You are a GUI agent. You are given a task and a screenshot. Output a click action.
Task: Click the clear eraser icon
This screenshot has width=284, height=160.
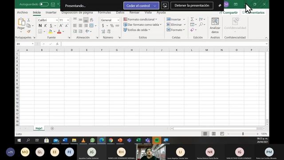[192, 30]
